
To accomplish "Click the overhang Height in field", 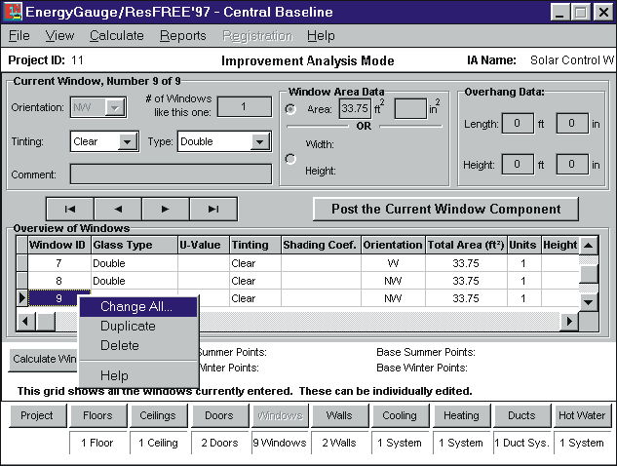I will 572,164.
